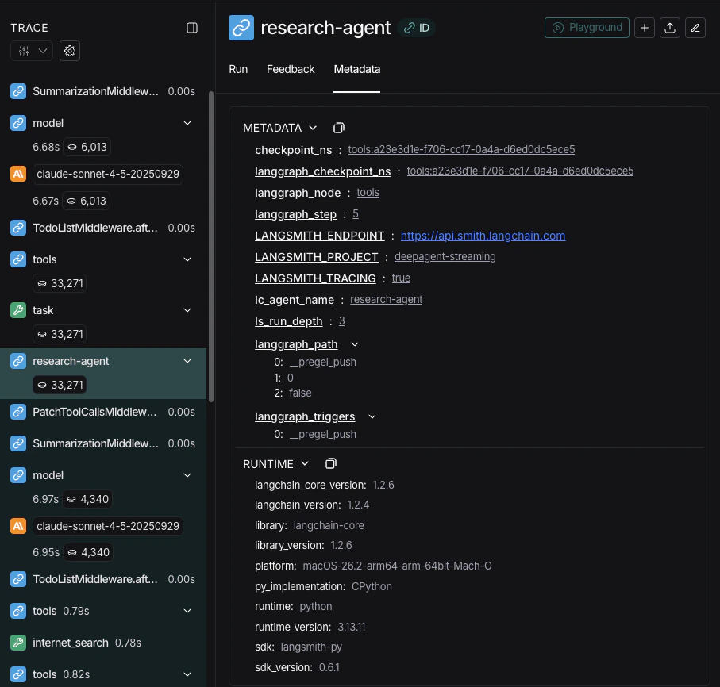This screenshot has height=687, width=720.
Task: Click the lc_agent_name research-agent value
Action: (x=386, y=300)
